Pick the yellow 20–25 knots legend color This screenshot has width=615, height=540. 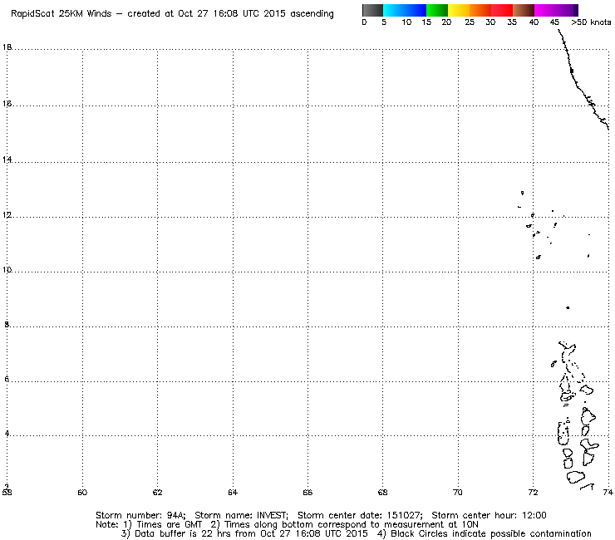[459, 10]
